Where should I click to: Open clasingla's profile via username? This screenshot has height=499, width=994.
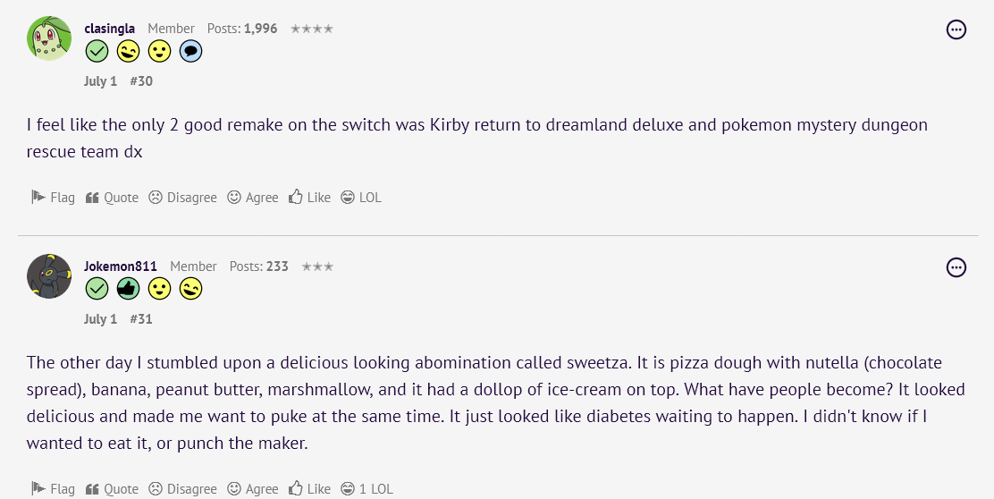109,29
